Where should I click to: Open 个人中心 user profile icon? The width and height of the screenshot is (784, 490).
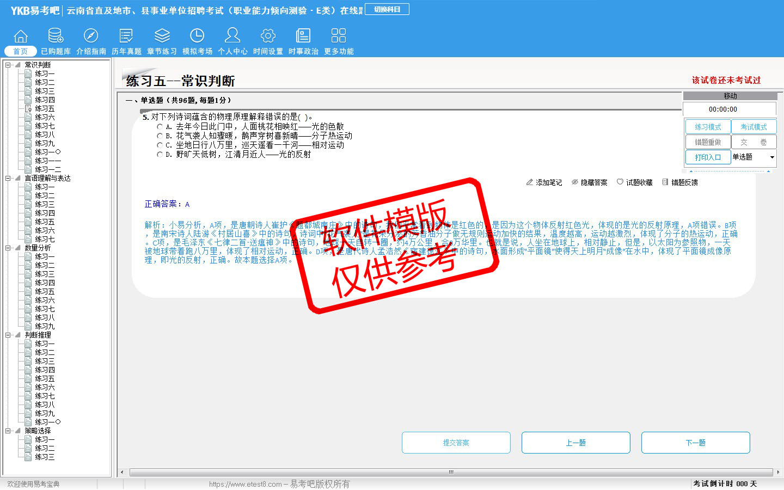(x=232, y=36)
